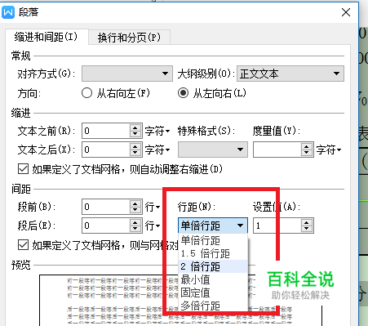Open the 对齐方式(G) dropdown

127,74
